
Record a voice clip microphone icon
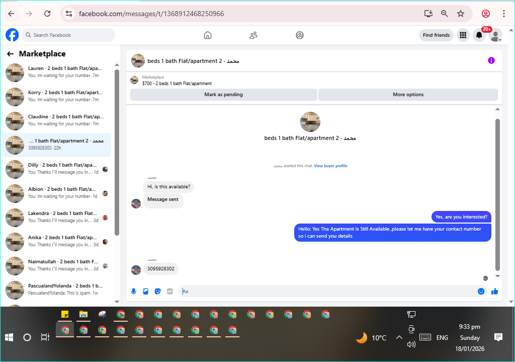[x=134, y=292]
